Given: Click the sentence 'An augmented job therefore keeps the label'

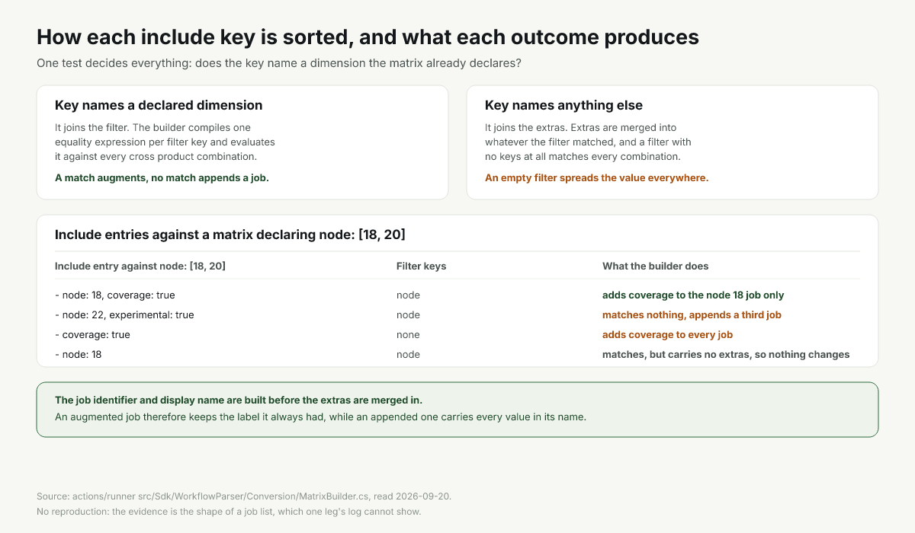Looking at the screenshot, I should (320, 417).
